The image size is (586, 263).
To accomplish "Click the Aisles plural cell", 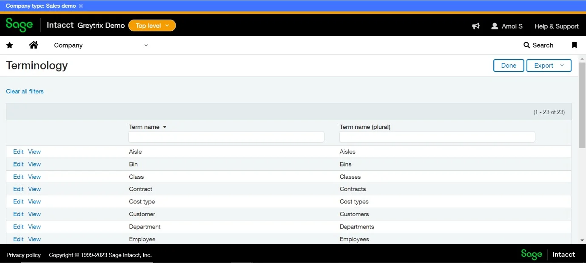I will 347,152.
